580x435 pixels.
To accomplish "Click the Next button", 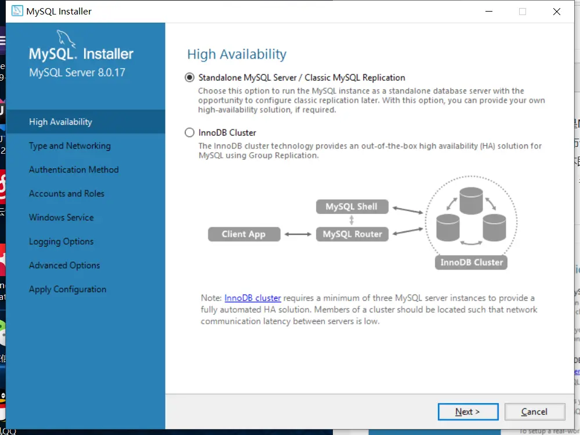I will pyautogui.click(x=468, y=412).
